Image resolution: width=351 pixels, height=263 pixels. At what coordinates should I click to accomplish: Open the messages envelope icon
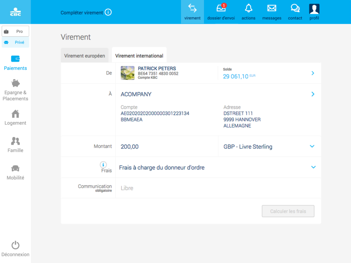pos(271,12)
